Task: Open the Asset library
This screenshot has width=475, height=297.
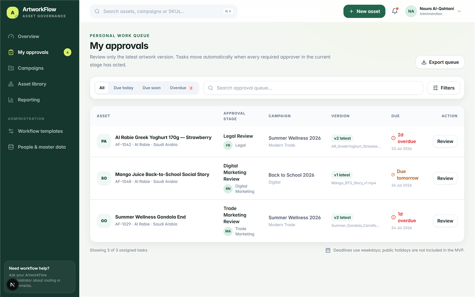Action: 40,84
